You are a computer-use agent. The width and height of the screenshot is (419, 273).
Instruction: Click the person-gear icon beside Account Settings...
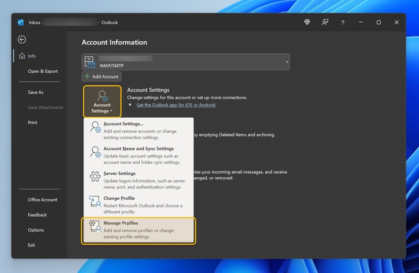tap(95, 127)
